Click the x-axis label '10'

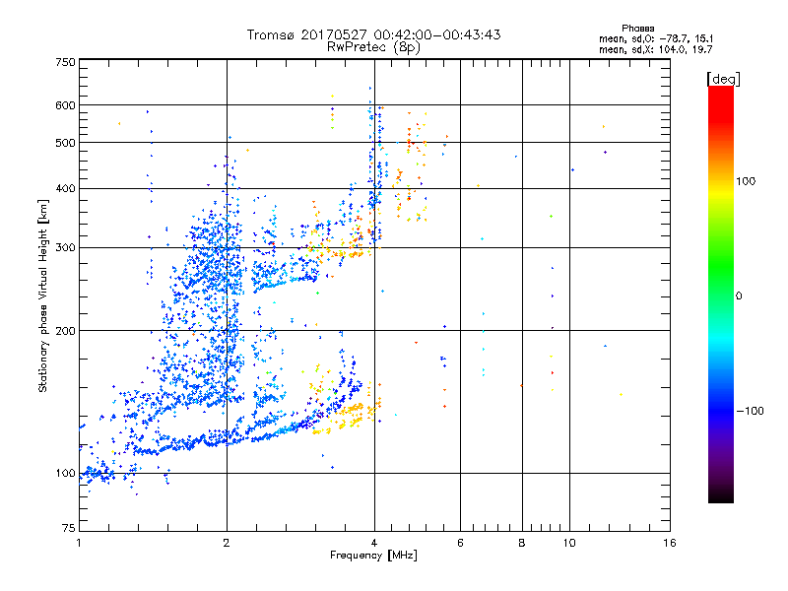(x=569, y=543)
